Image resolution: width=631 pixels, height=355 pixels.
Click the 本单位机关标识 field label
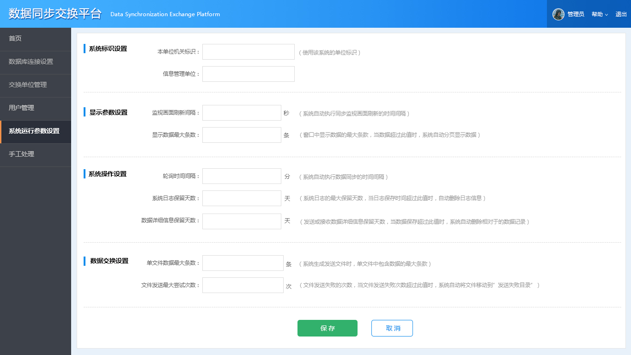(179, 52)
